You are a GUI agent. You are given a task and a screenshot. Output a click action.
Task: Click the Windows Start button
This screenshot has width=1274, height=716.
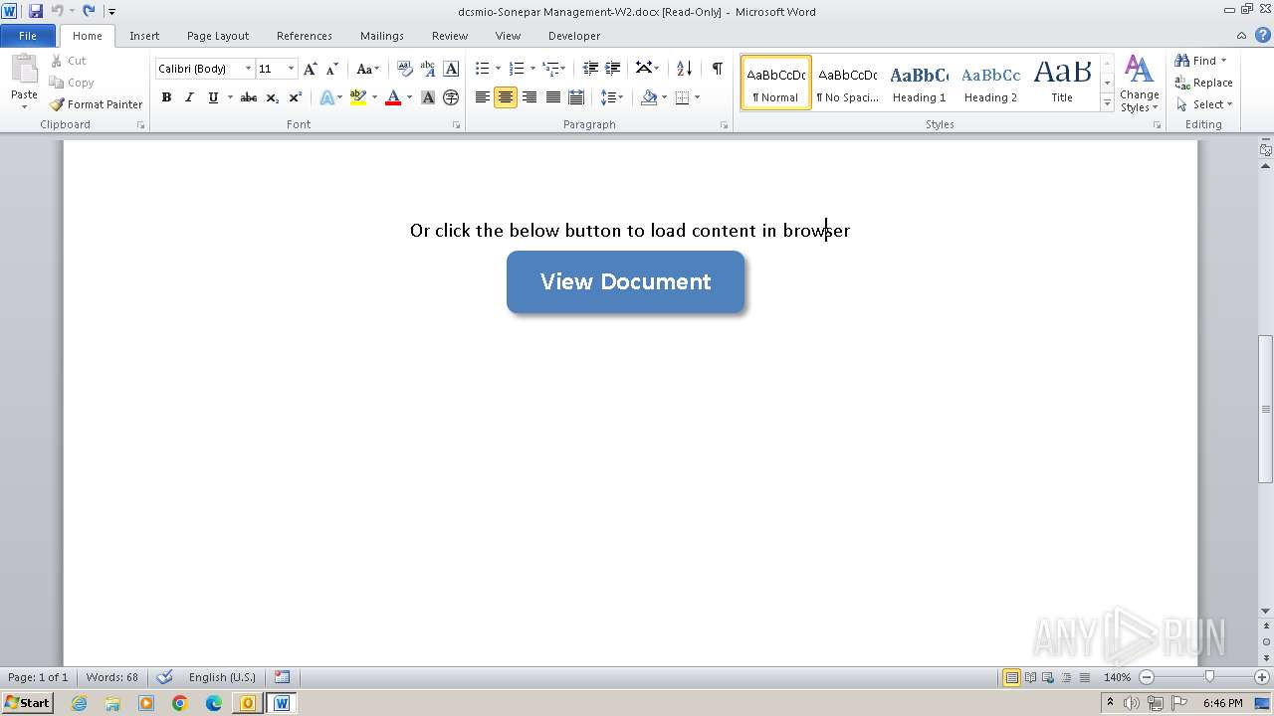(28, 703)
